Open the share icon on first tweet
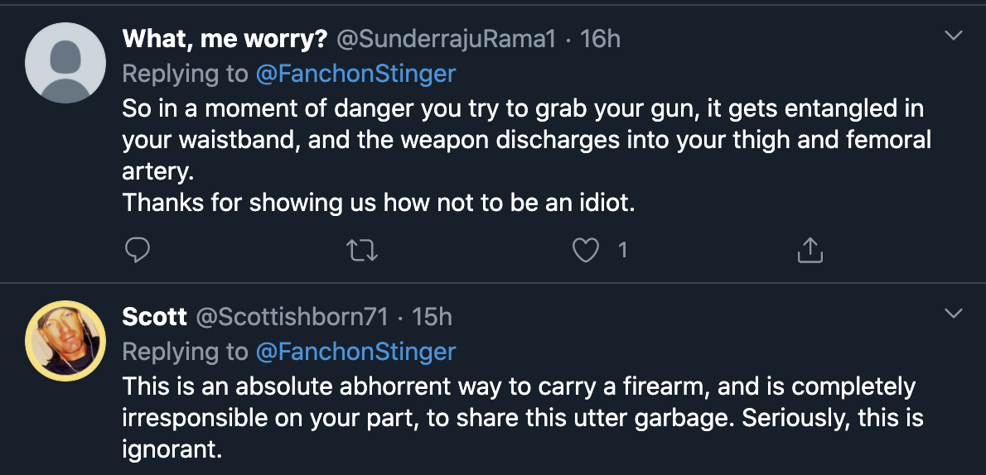 pos(810,250)
